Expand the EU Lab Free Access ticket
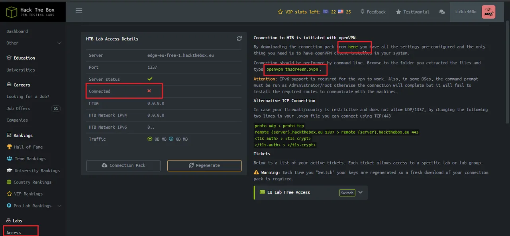 361,192
